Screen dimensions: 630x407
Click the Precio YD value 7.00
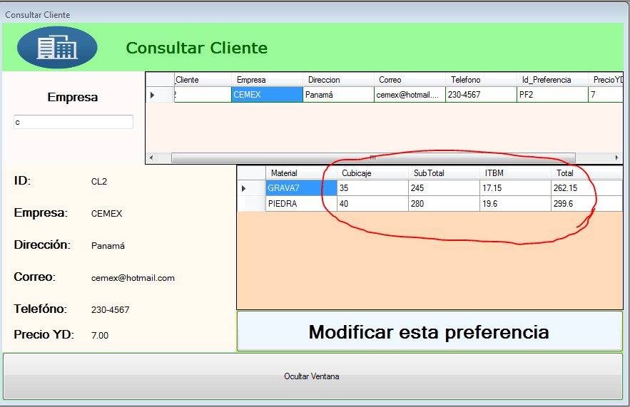click(100, 335)
